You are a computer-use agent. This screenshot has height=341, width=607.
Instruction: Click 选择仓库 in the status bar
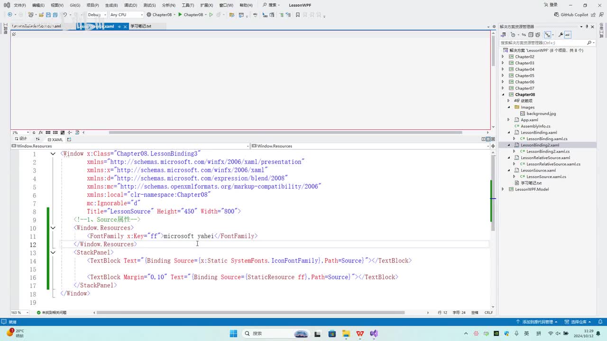pos(578,322)
